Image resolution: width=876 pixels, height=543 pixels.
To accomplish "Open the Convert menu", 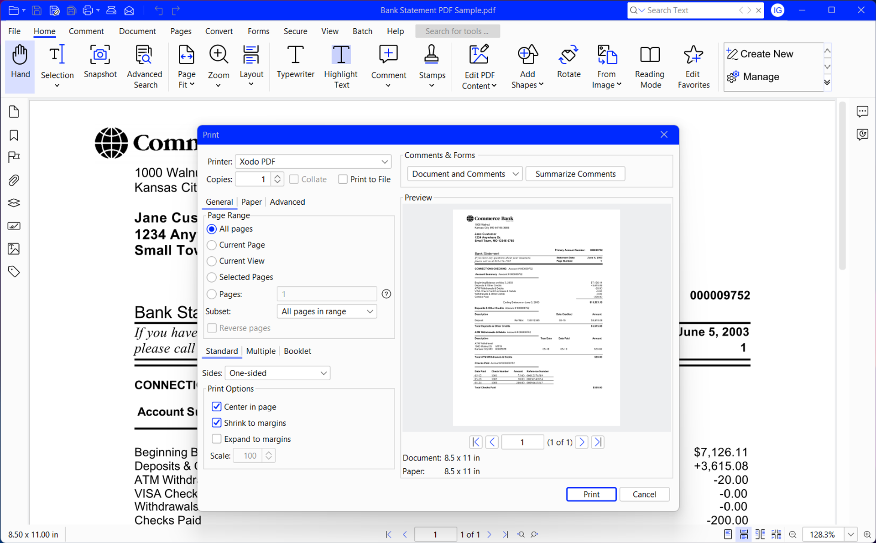I will click(219, 31).
